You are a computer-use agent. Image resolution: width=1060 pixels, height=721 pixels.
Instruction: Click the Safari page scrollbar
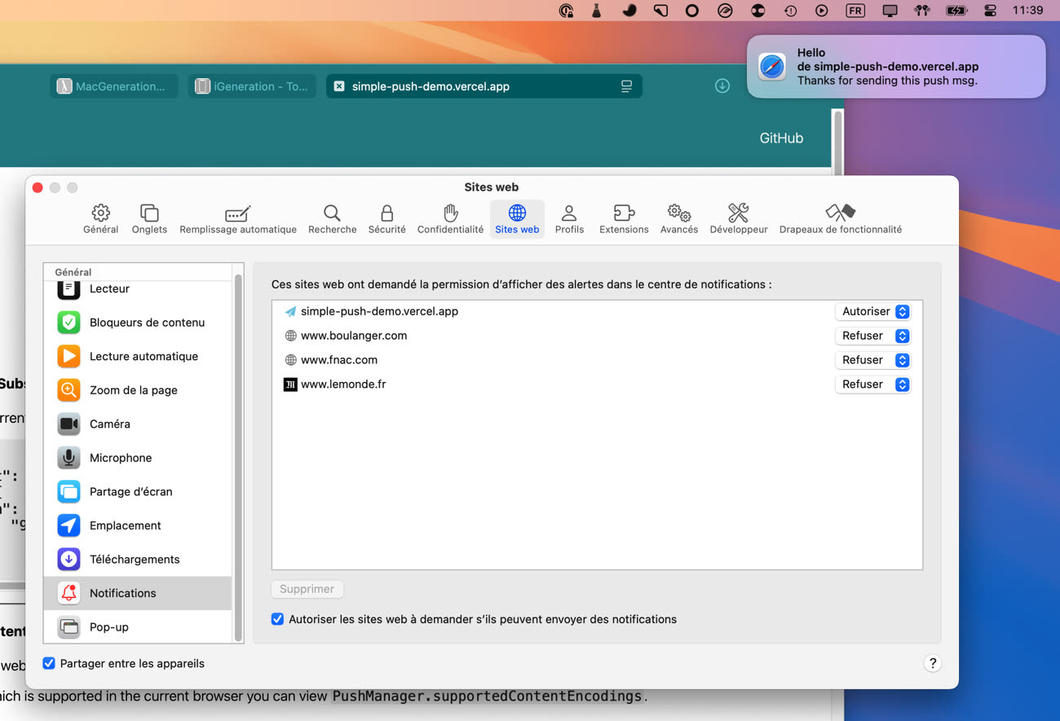[837, 143]
